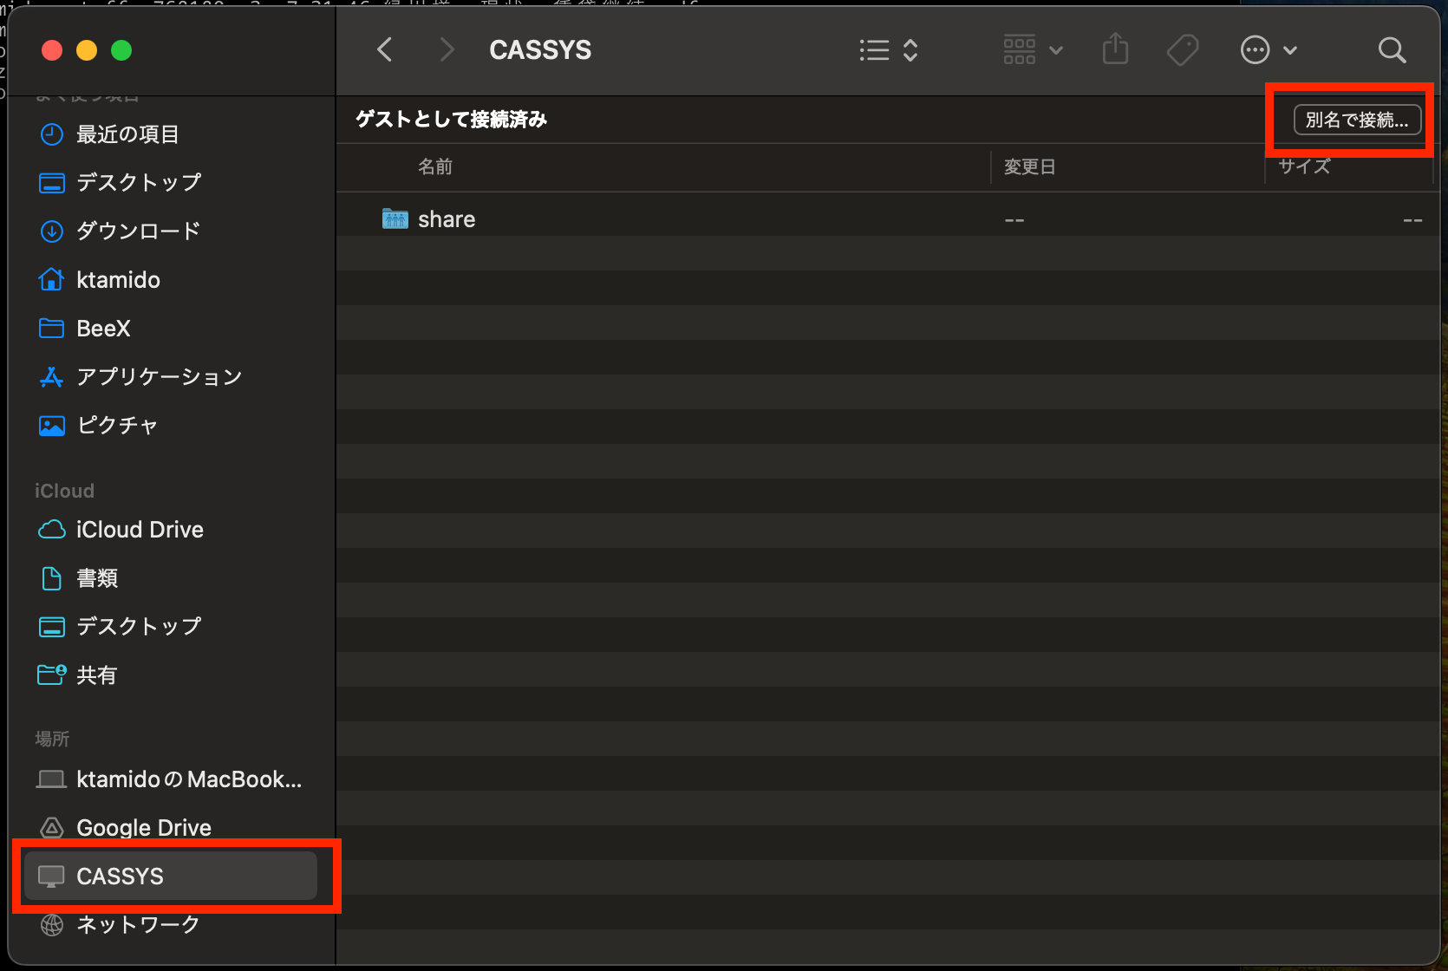
Task: Click the Tags icon in toolbar
Action: pos(1183,49)
